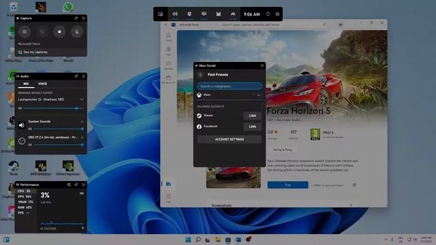The height and width of the screenshot is (245, 436).
Task: Open the Store profile avatar
Action: tap(341, 24)
